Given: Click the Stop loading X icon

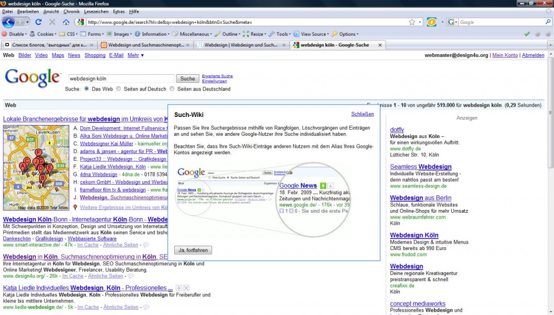Looking at the screenshot, I should (x=52, y=22).
